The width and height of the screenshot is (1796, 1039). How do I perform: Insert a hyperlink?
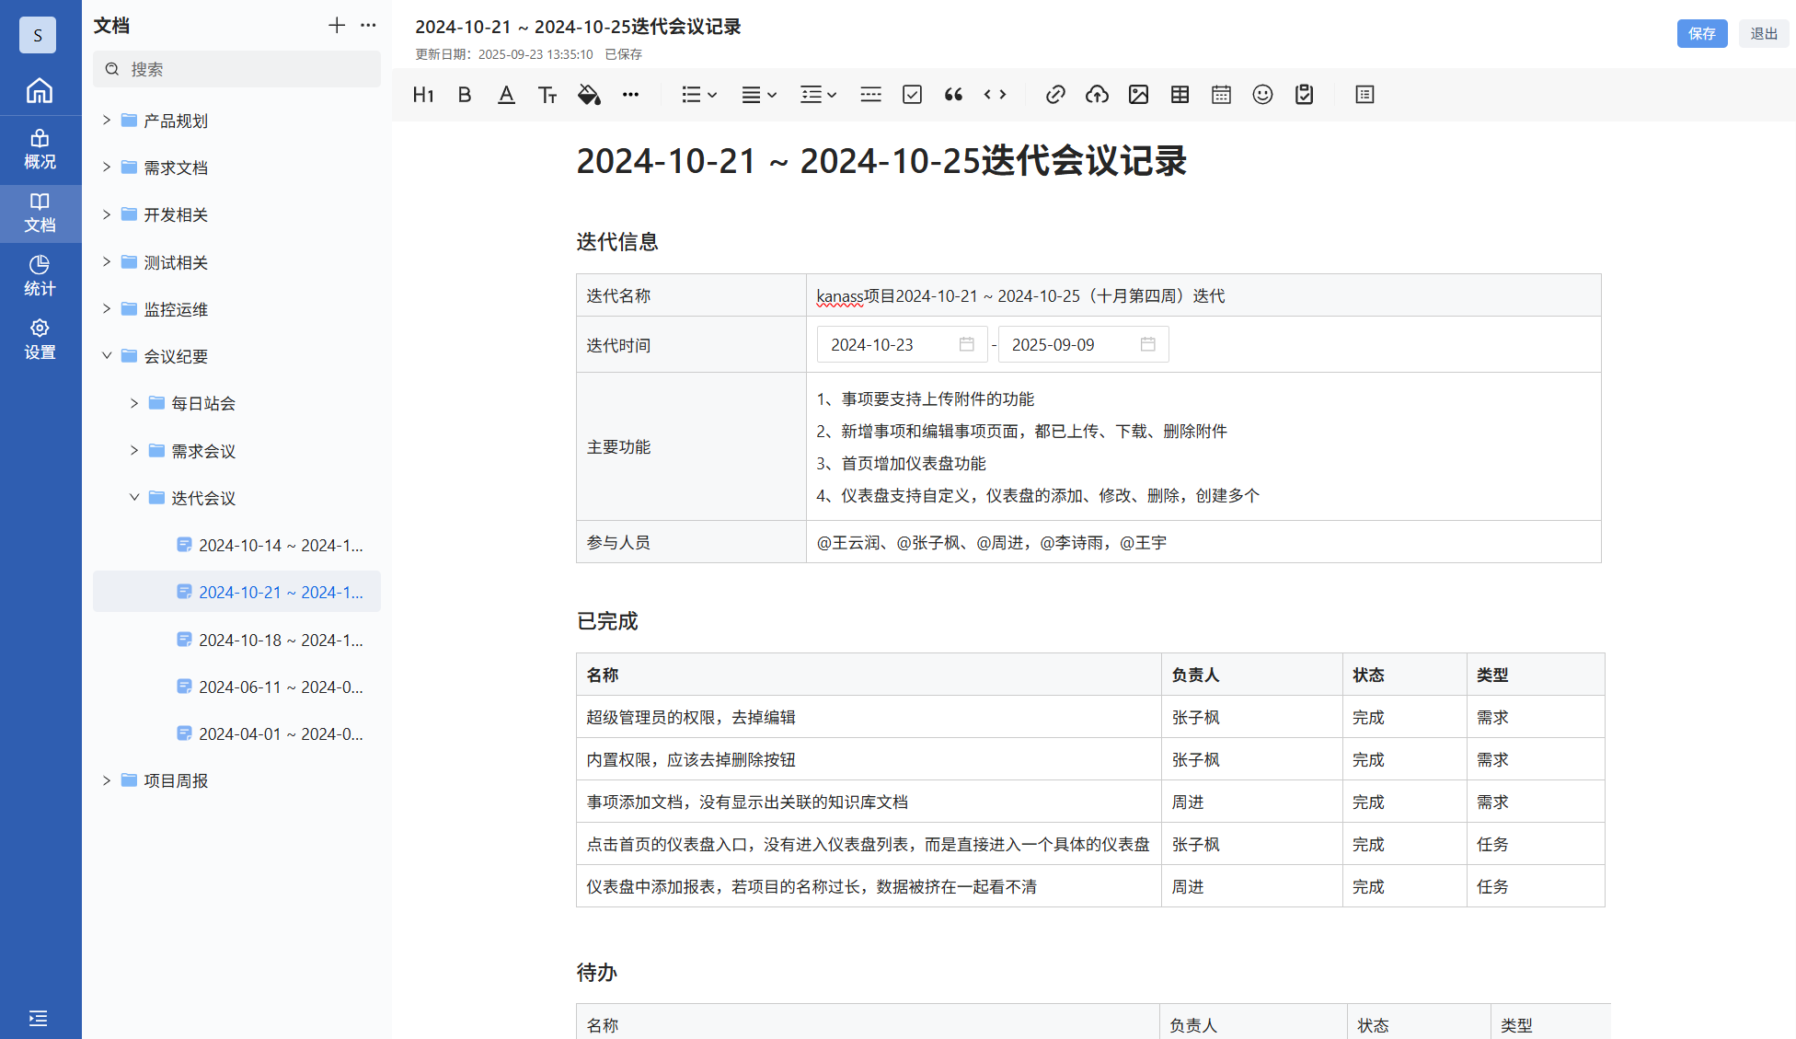click(x=1054, y=94)
